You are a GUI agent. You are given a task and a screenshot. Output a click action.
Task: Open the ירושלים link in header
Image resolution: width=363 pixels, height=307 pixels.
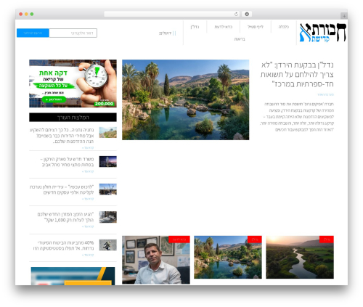(166, 33)
